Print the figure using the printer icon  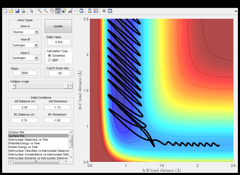coord(23,11)
